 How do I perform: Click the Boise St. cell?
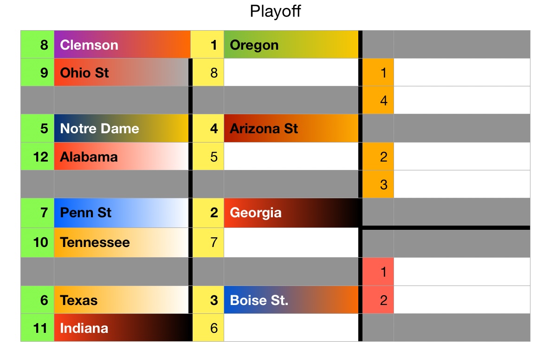coord(291,300)
